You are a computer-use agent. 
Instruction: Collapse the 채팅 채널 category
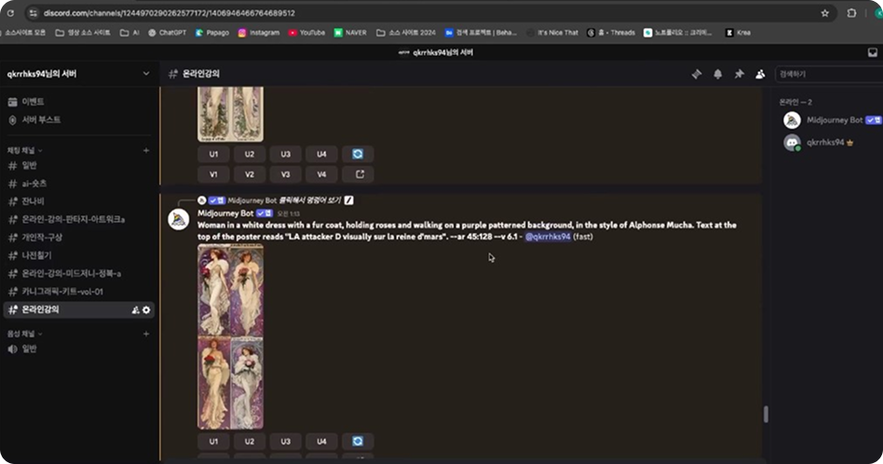(24, 150)
